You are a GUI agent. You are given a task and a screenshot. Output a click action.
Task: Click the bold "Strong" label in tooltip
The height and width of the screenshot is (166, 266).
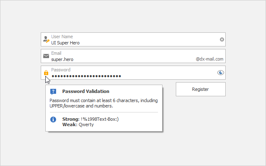coord(70,119)
